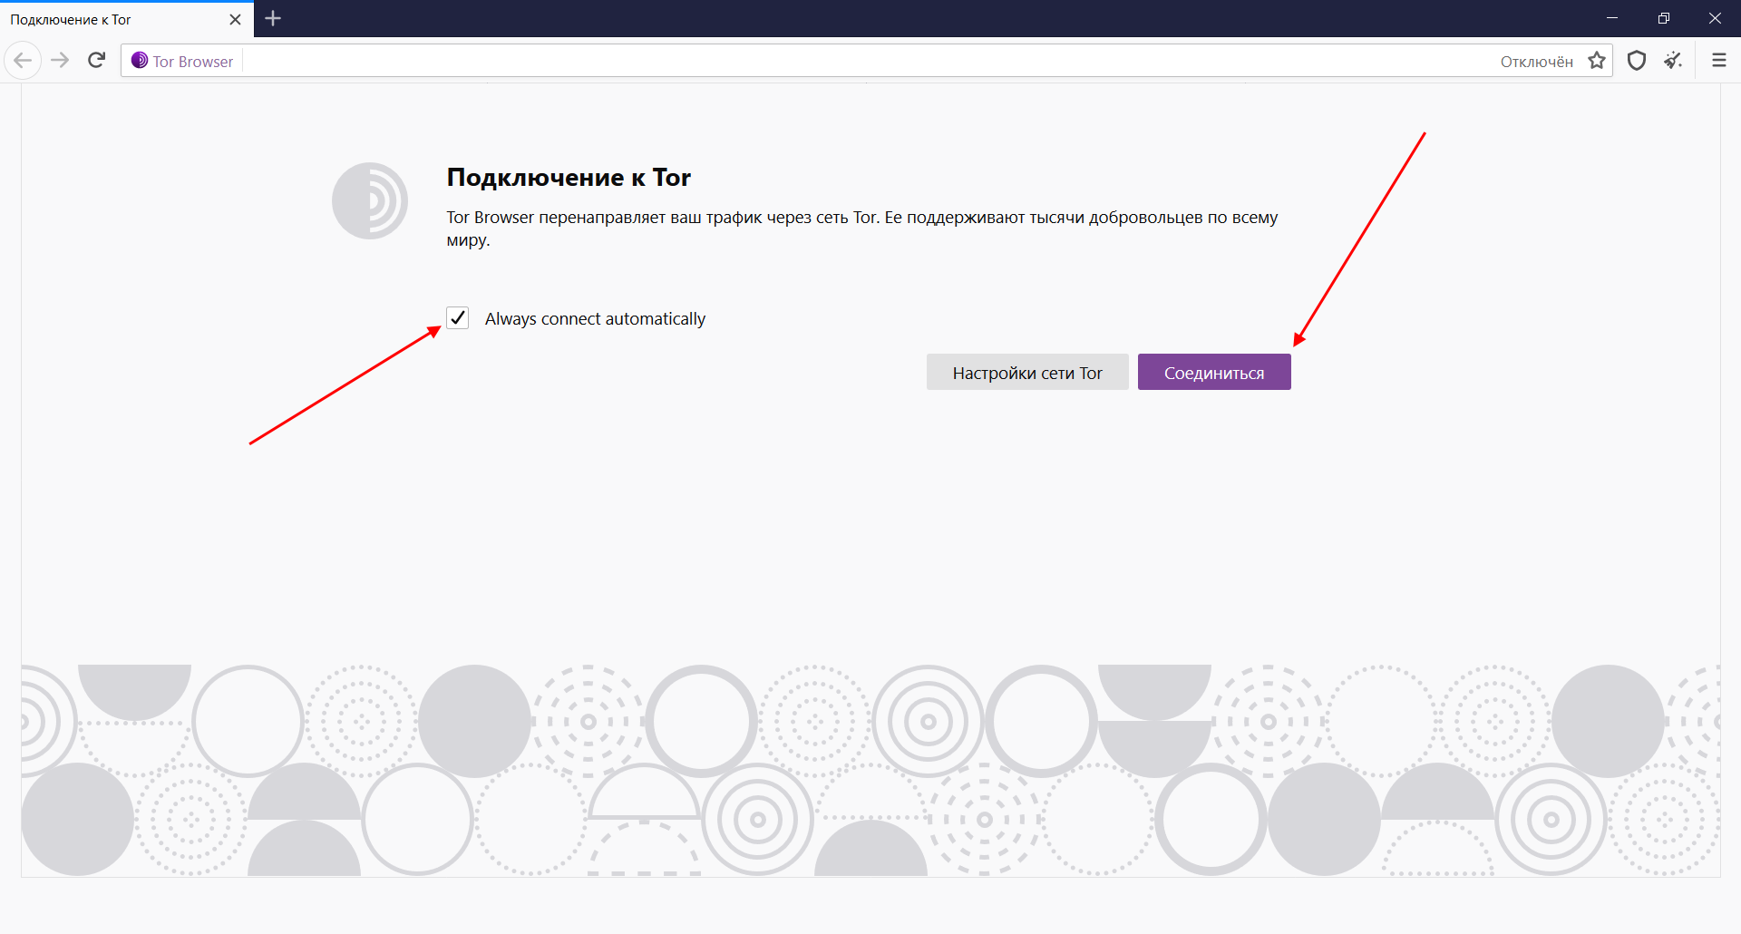Click the 'Подключение к Tor' heading
Viewport: 1741px width, 934px height.
[569, 178]
